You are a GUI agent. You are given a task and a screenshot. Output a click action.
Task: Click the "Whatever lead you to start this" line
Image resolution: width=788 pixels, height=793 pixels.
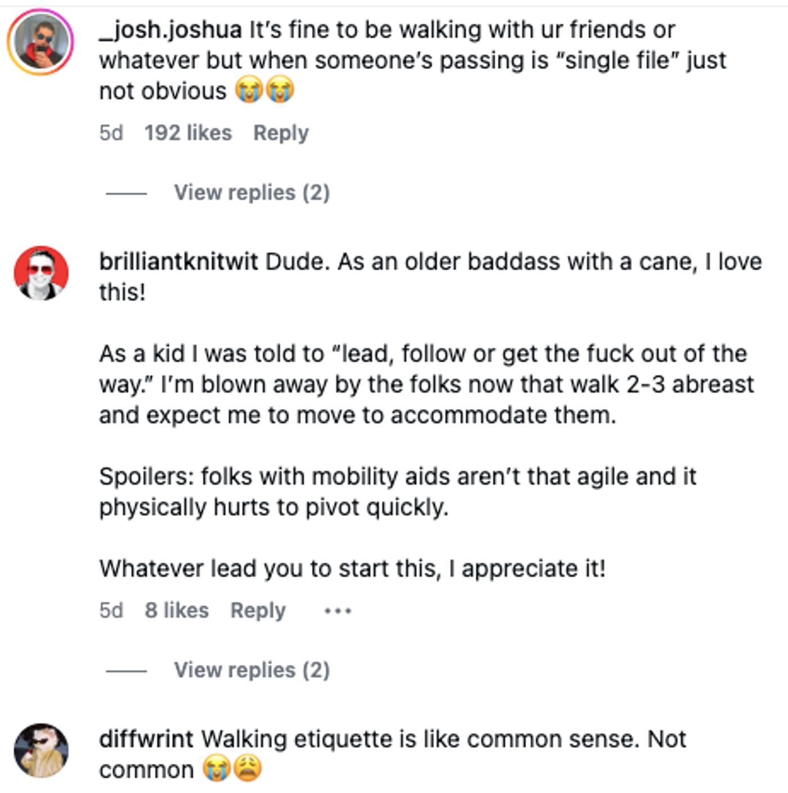352,568
